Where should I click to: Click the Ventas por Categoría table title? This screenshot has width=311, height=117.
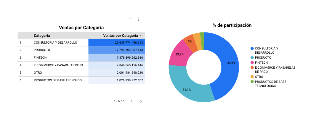[81, 28]
